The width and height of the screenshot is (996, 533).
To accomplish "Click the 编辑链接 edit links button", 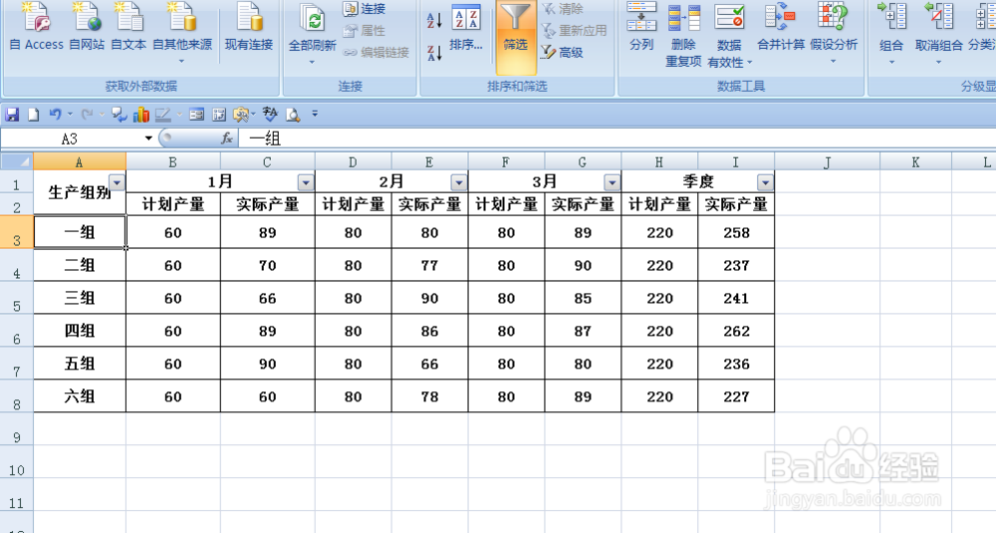I will click(376, 53).
